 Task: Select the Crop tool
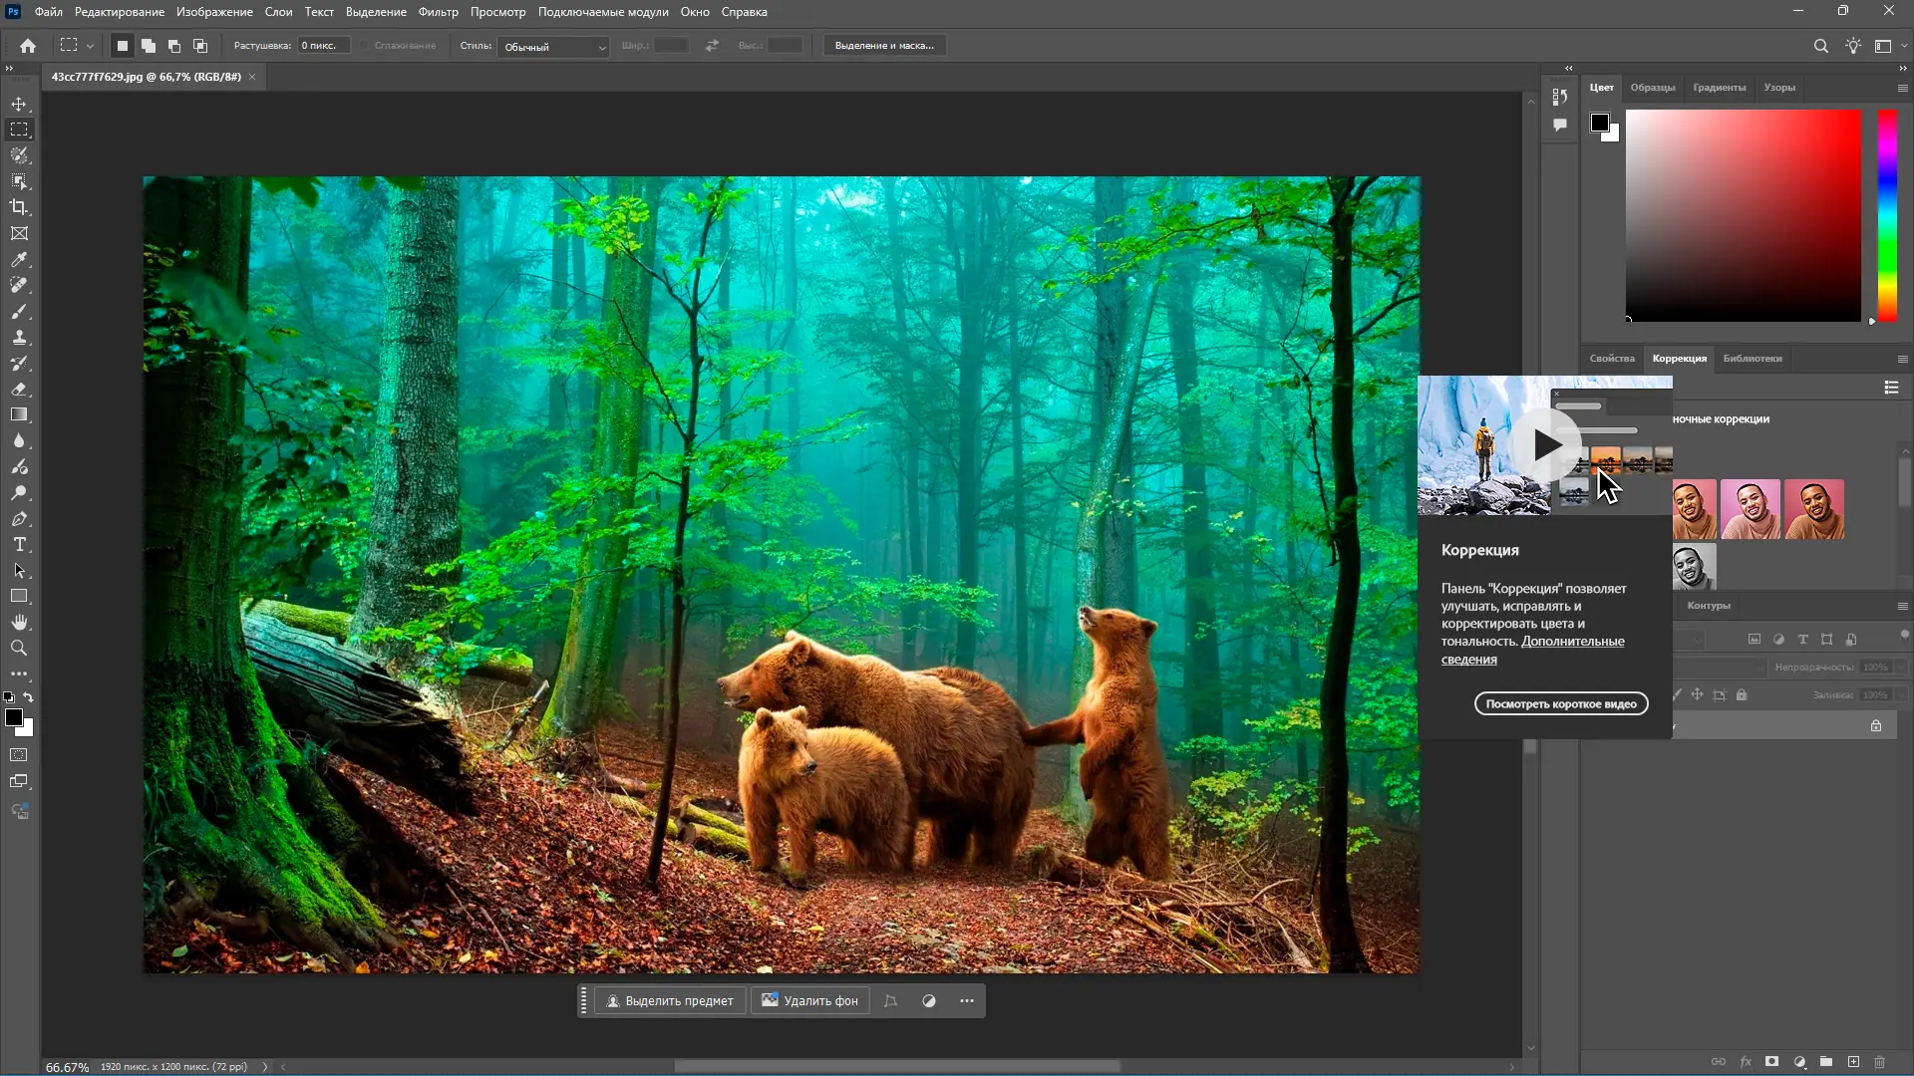pyautogui.click(x=19, y=207)
